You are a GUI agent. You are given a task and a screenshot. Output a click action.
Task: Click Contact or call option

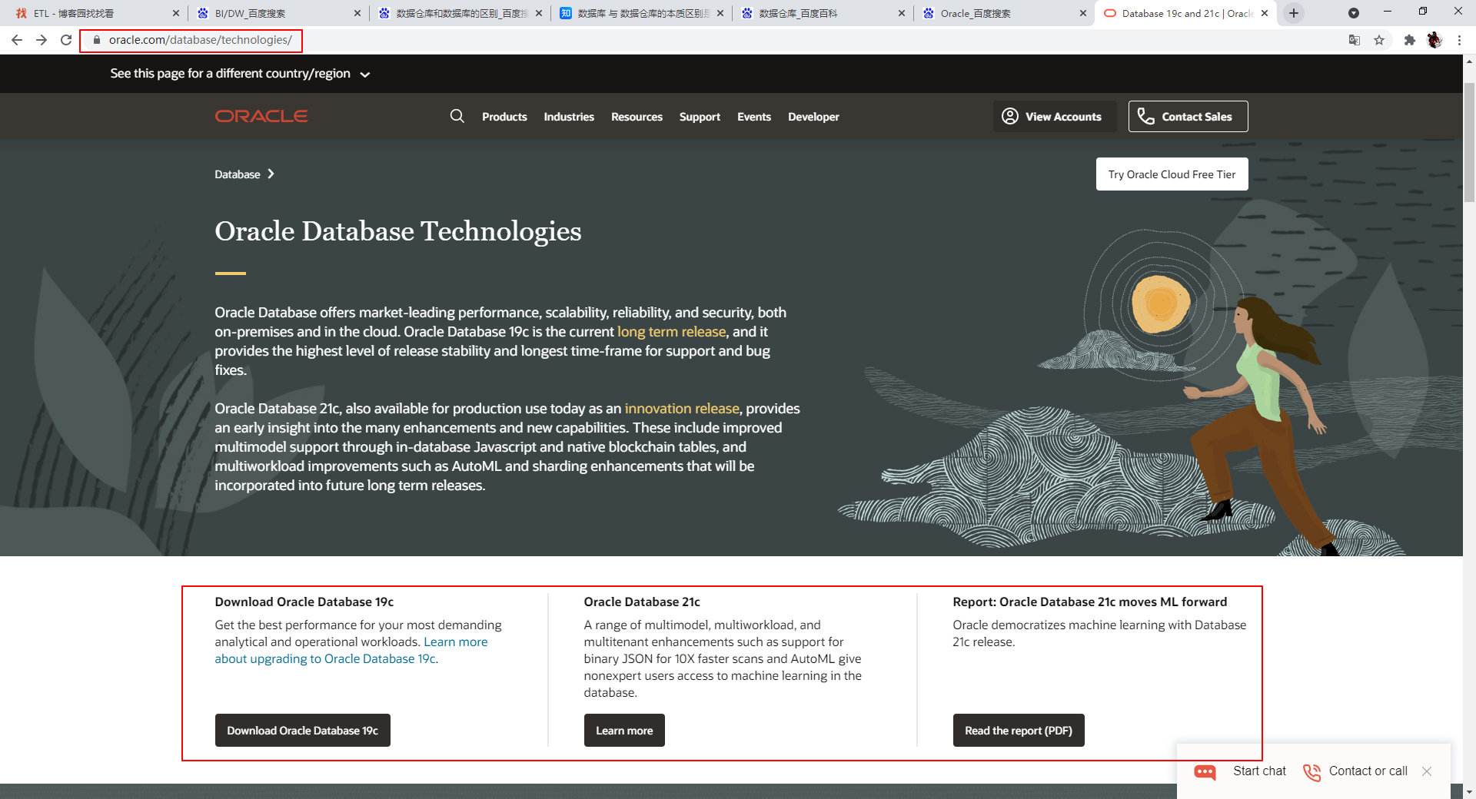tap(1355, 771)
